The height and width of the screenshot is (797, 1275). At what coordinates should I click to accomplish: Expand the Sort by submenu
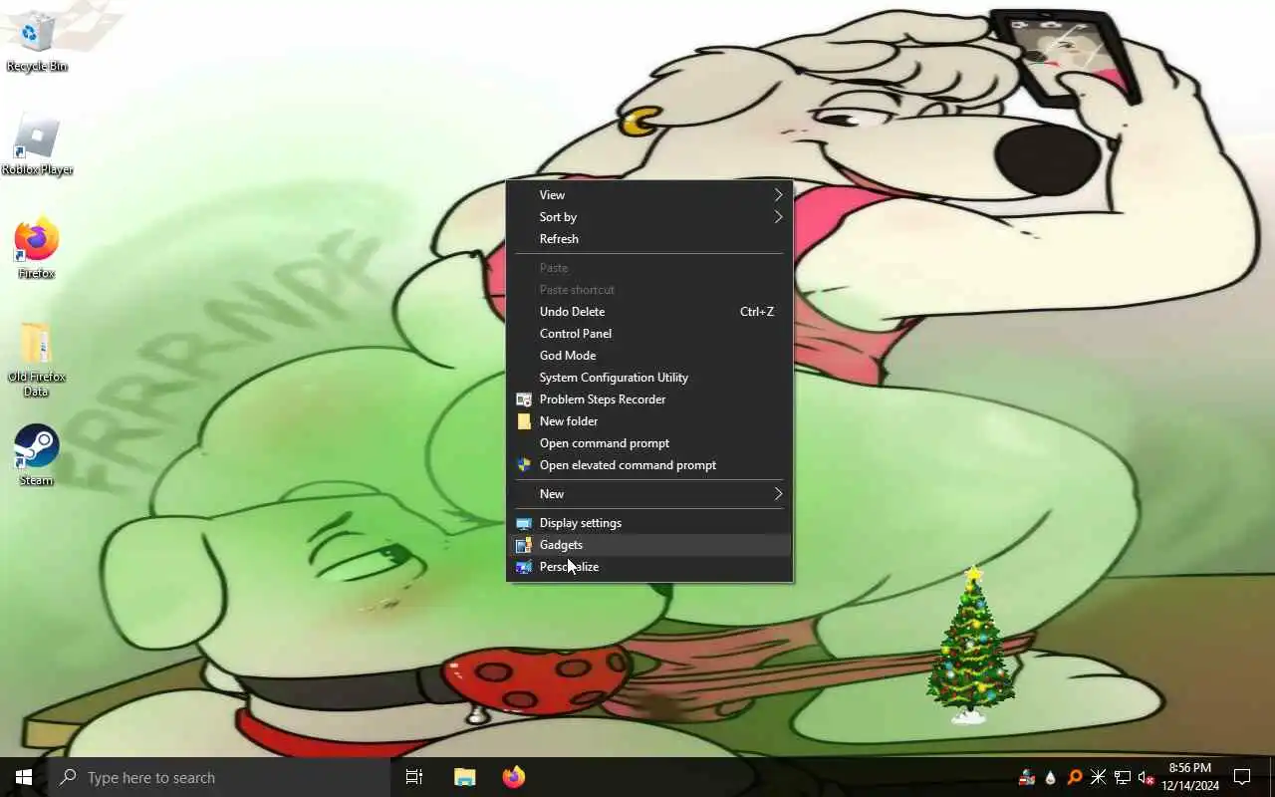pos(649,217)
